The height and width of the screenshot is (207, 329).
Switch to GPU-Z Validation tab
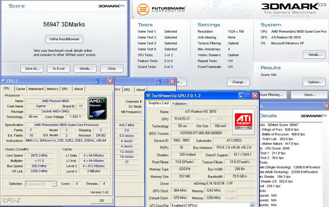point(179,103)
